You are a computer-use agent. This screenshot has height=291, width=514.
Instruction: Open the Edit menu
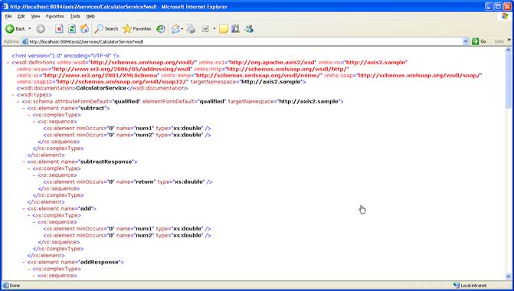(21, 16)
